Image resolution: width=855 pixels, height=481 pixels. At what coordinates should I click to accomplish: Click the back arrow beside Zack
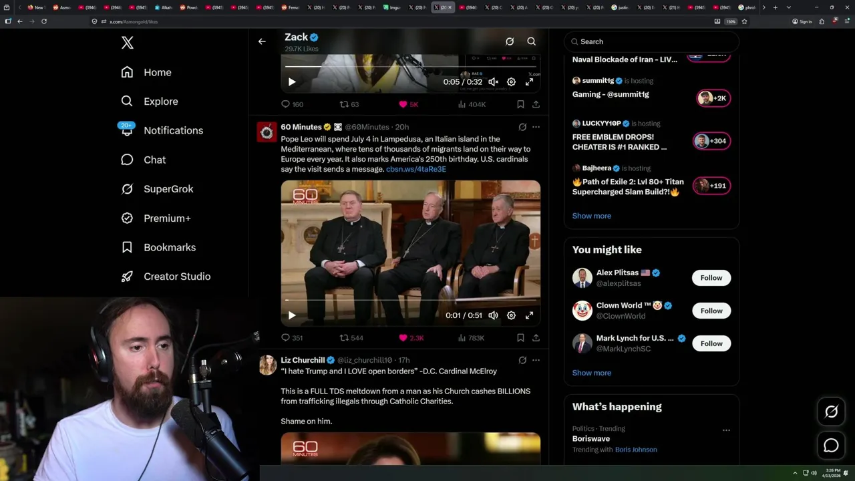tap(262, 41)
